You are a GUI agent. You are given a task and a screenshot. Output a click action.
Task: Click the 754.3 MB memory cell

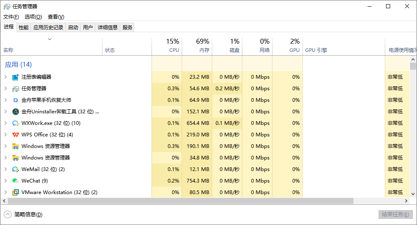tap(198, 180)
